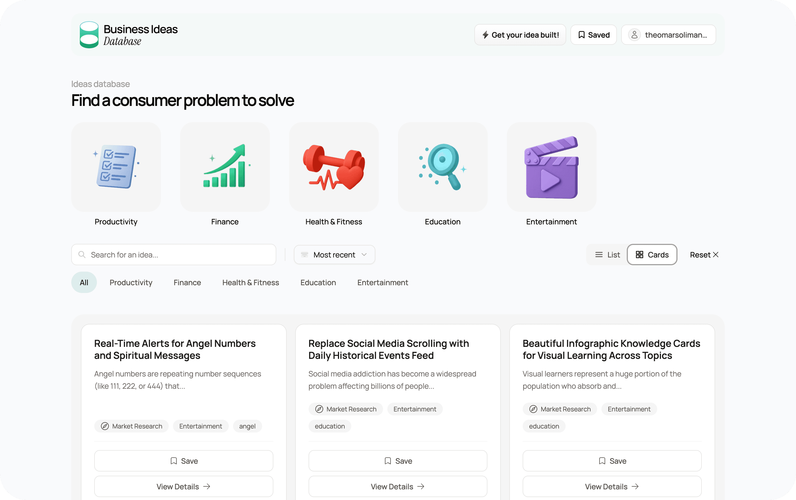The image size is (796, 500).
Task: Switch to the Health & Fitness filter tab
Action: [250, 282]
